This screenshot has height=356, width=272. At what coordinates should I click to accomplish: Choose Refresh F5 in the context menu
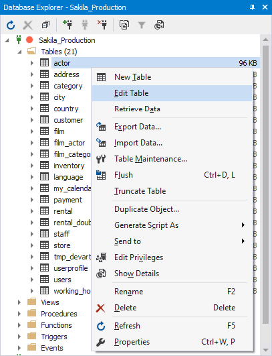172,326
